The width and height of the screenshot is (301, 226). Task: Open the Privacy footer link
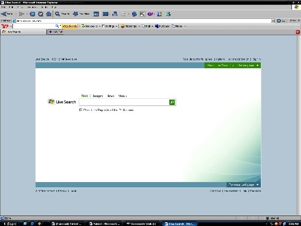click(62, 191)
